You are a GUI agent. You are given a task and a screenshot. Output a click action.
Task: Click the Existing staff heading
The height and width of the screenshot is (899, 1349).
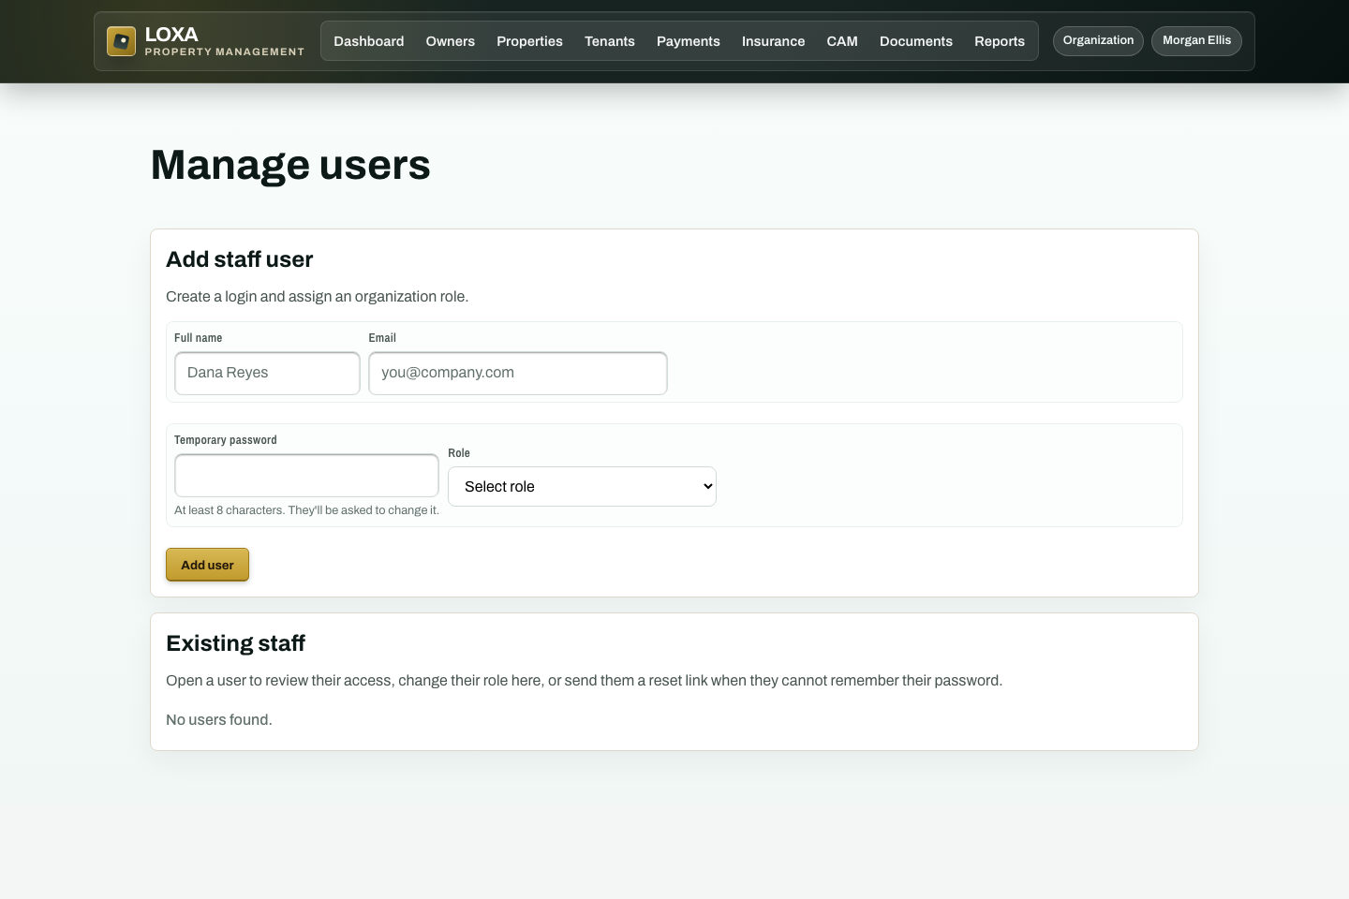pyautogui.click(x=236, y=643)
